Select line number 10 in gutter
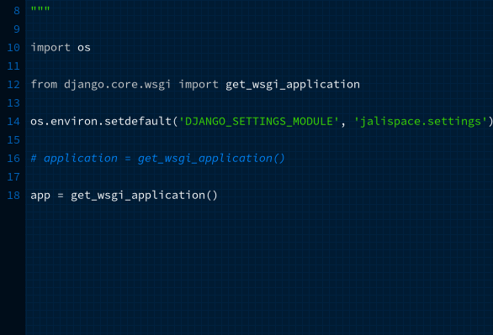The height and width of the screenshot is (335, 493). click(13, 48)
